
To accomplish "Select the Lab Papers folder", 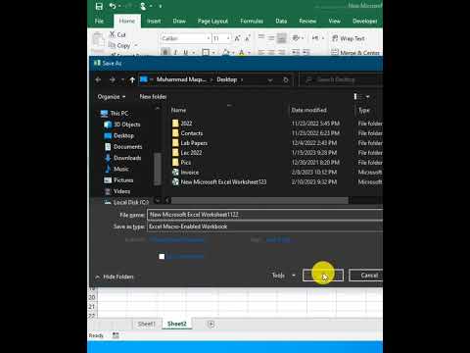I will click(x=190, y=143).
